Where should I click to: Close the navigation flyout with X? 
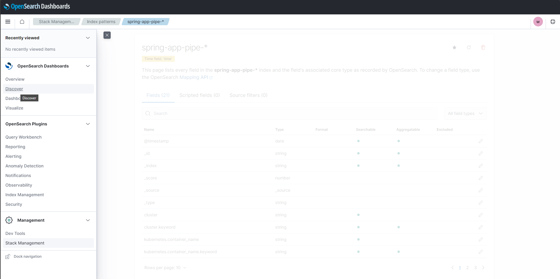(107, 35)
